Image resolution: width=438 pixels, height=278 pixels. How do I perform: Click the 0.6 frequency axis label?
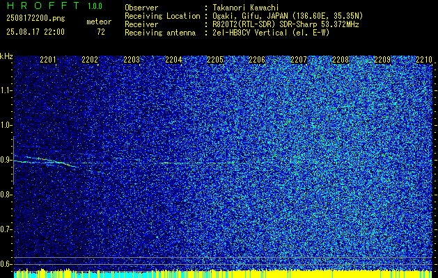[6, 264]
